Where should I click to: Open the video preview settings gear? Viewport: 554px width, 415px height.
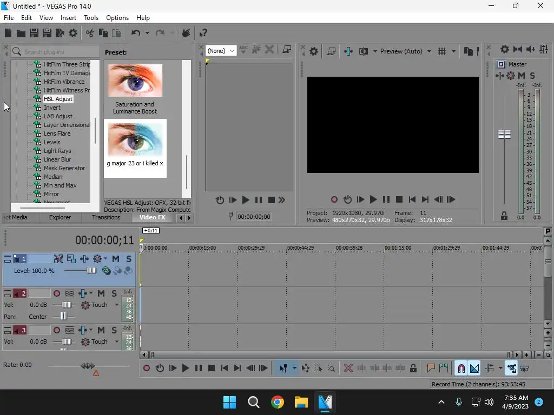coord(313,51)
